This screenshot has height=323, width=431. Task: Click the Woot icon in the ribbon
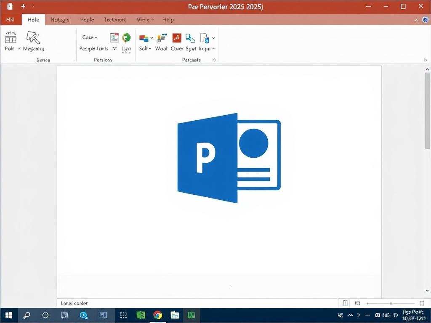pyautogui.click(x=161, y=38)
